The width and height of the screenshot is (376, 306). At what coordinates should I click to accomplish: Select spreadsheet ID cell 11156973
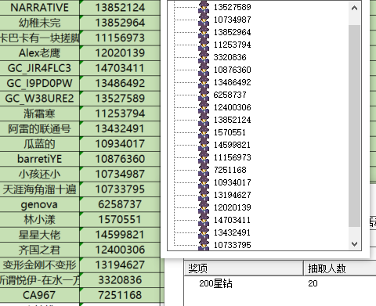[x=120, y=38]
